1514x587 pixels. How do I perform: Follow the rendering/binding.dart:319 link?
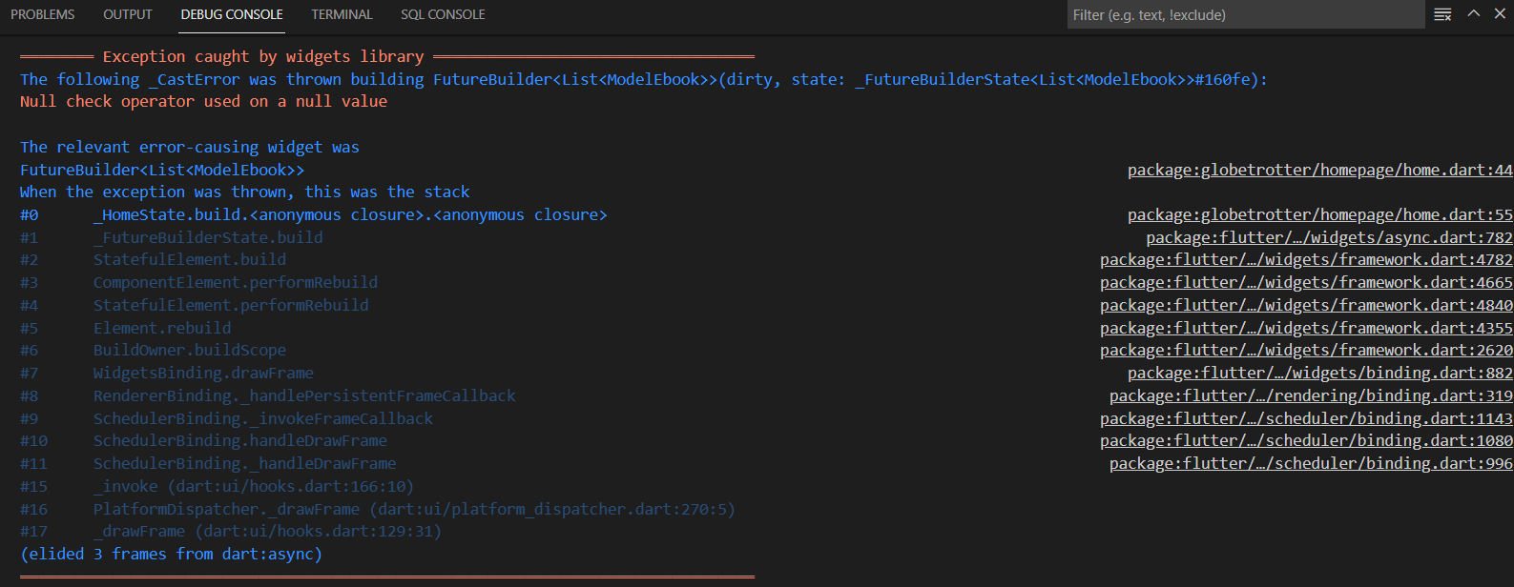(1311, 395)
